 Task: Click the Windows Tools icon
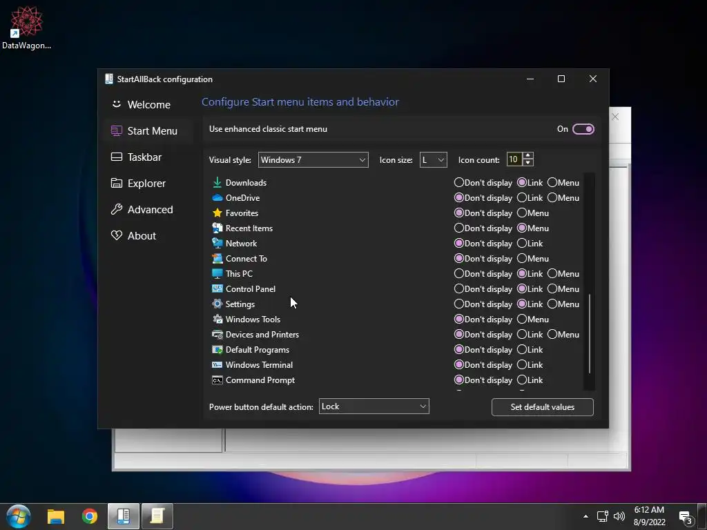click(217, 319)
